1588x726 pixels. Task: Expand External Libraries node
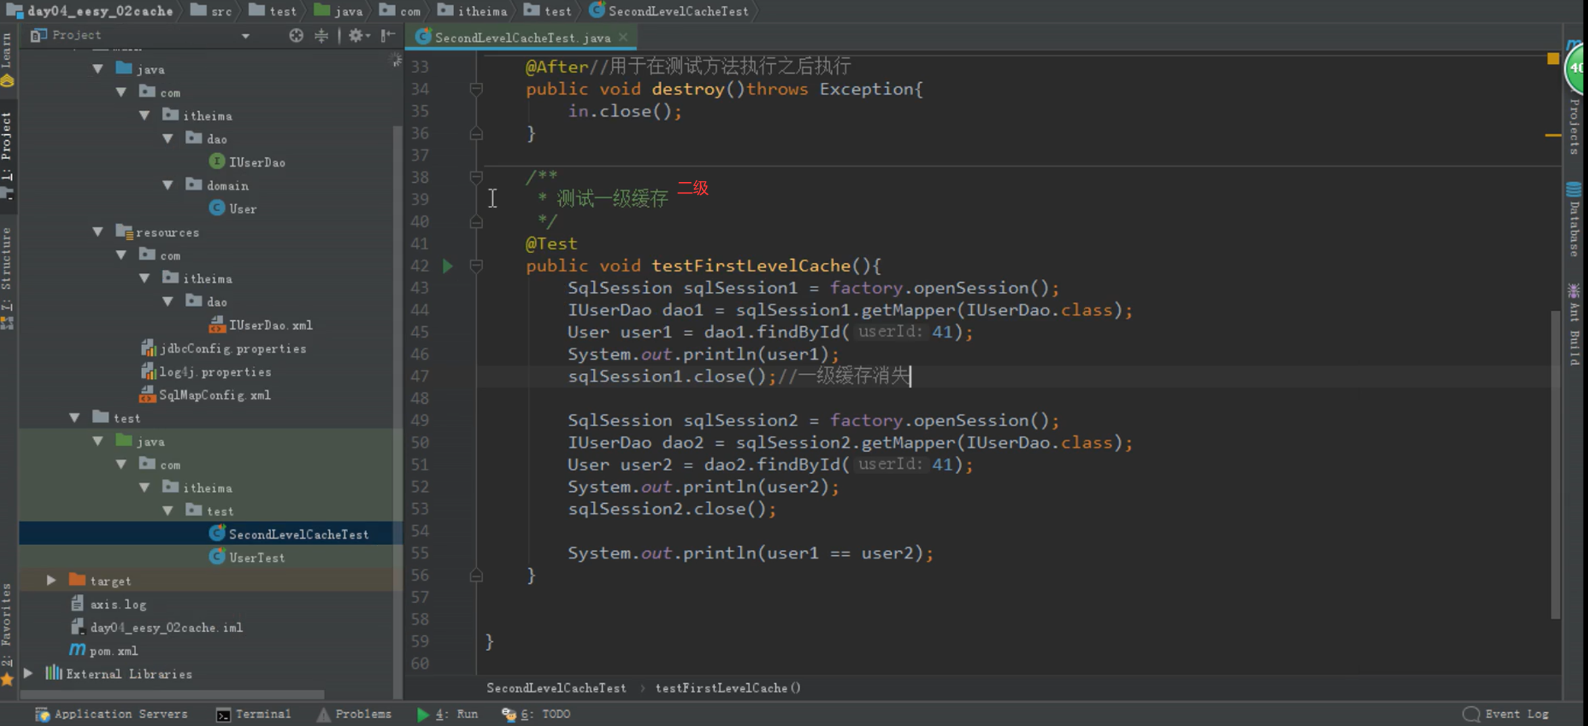point(28,673)
